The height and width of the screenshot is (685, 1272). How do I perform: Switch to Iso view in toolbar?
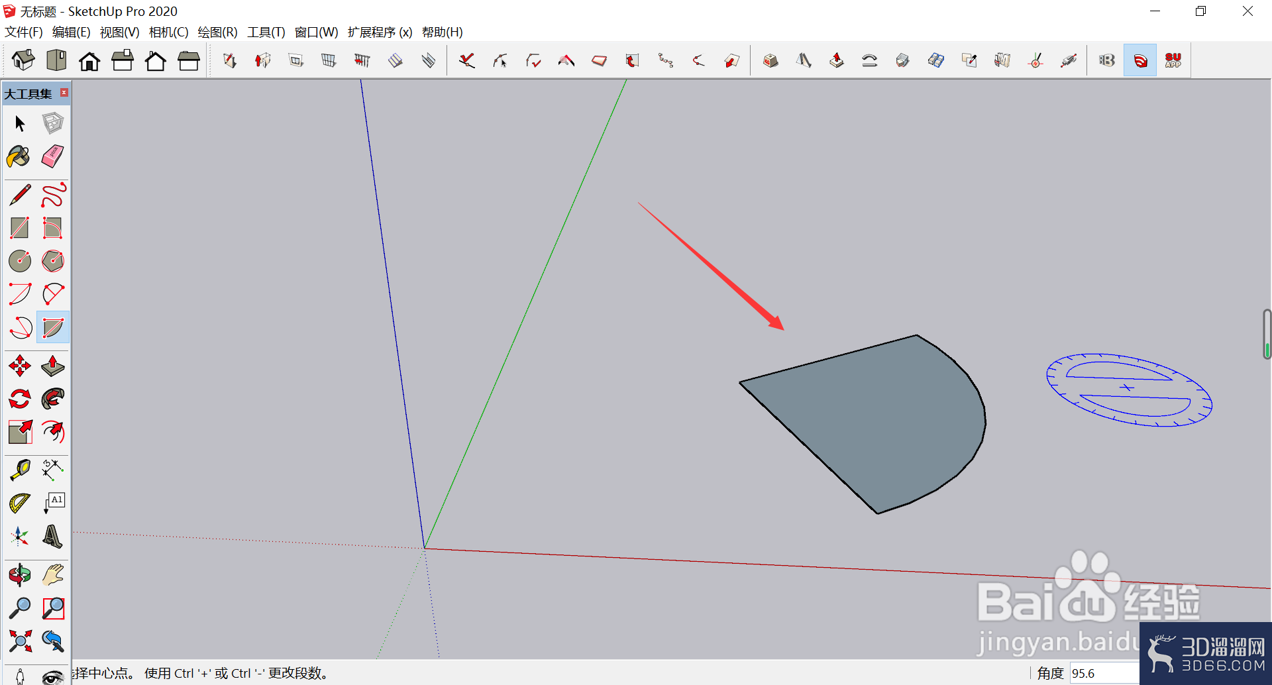pyautogui.click(x=23, y=61)
